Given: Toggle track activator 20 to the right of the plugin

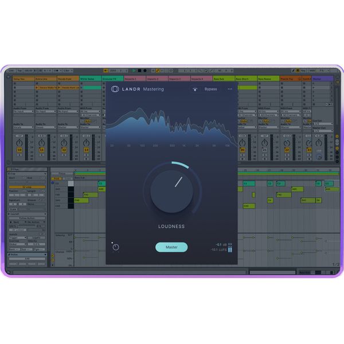Looking at the screenshot, I should click(242, 150).
